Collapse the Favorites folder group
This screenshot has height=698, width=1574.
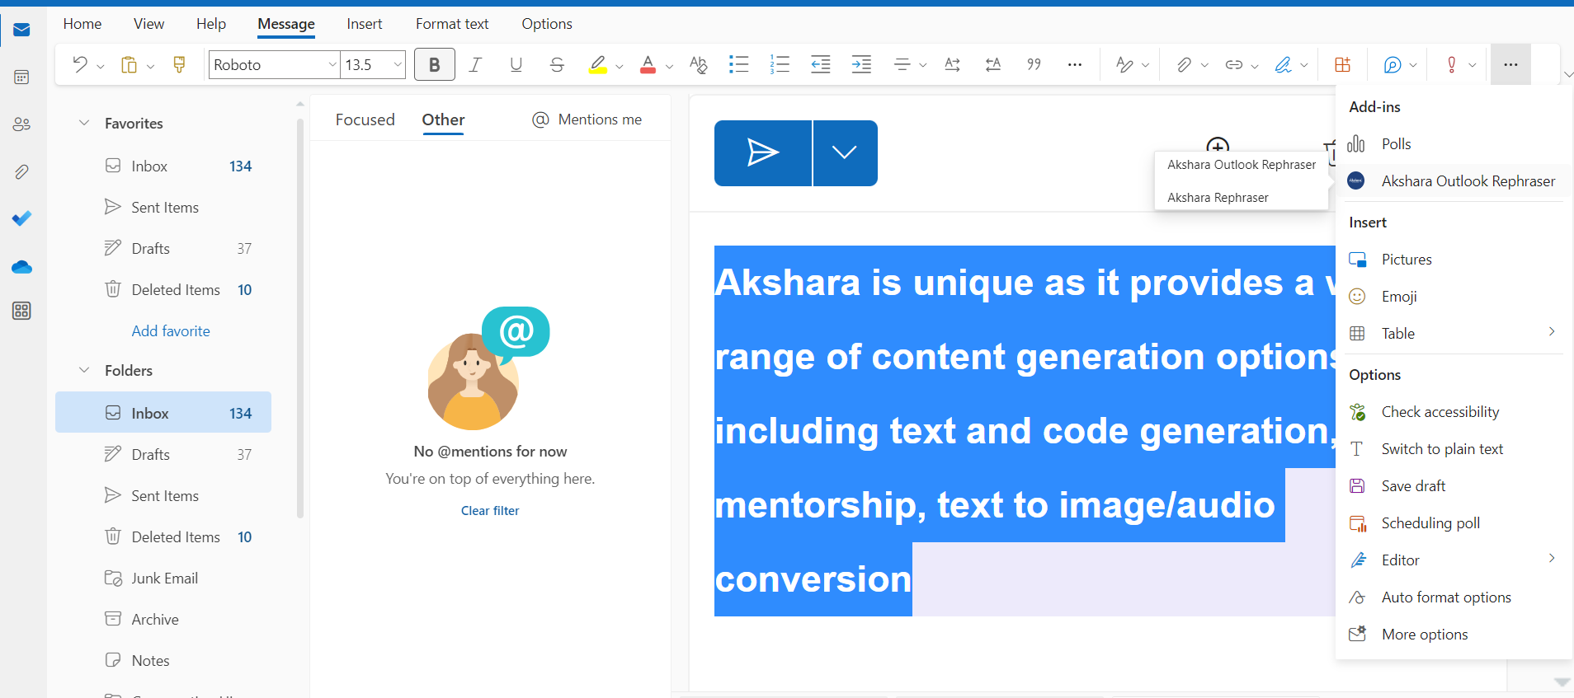coord(84,123)
